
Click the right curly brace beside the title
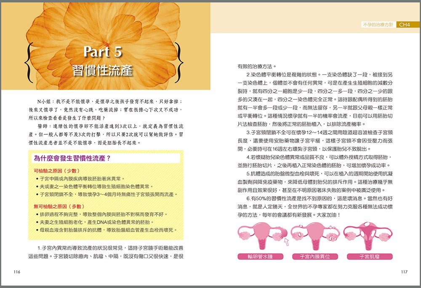tap(179, 63)
